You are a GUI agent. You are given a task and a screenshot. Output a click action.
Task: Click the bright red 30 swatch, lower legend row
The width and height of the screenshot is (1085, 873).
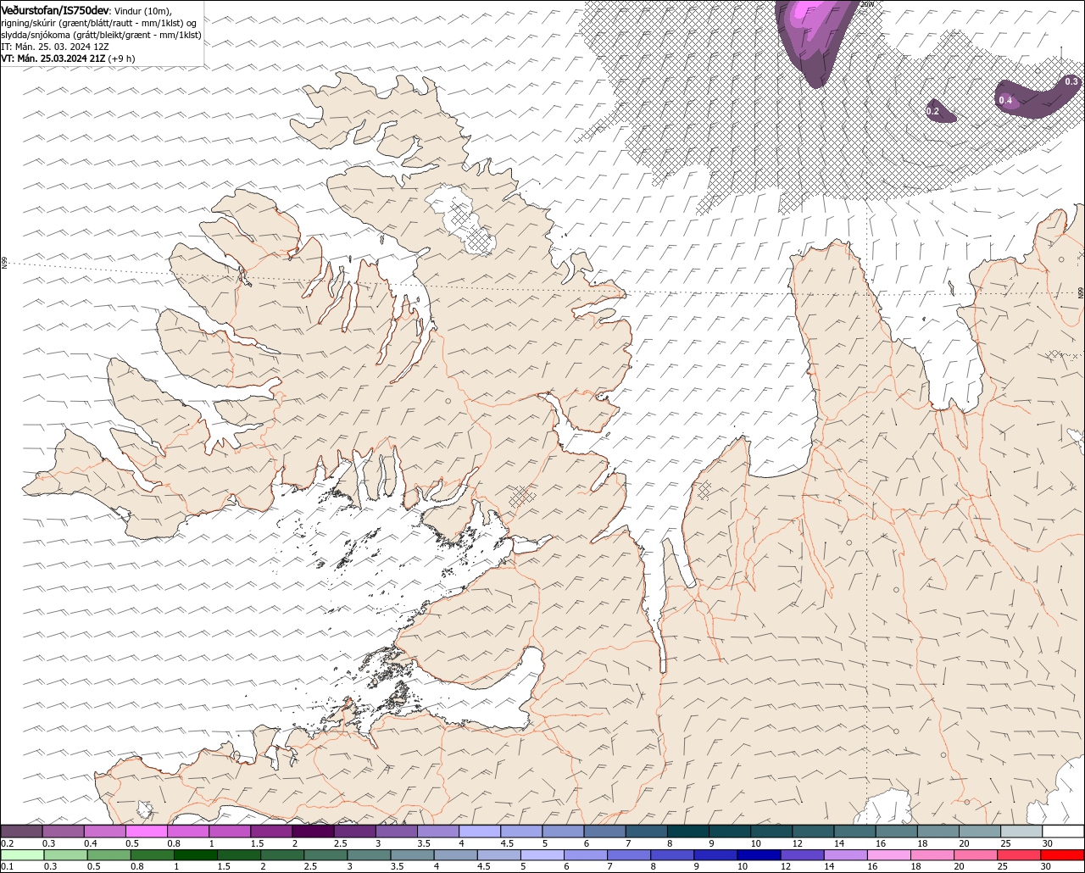pos(1061,855)
